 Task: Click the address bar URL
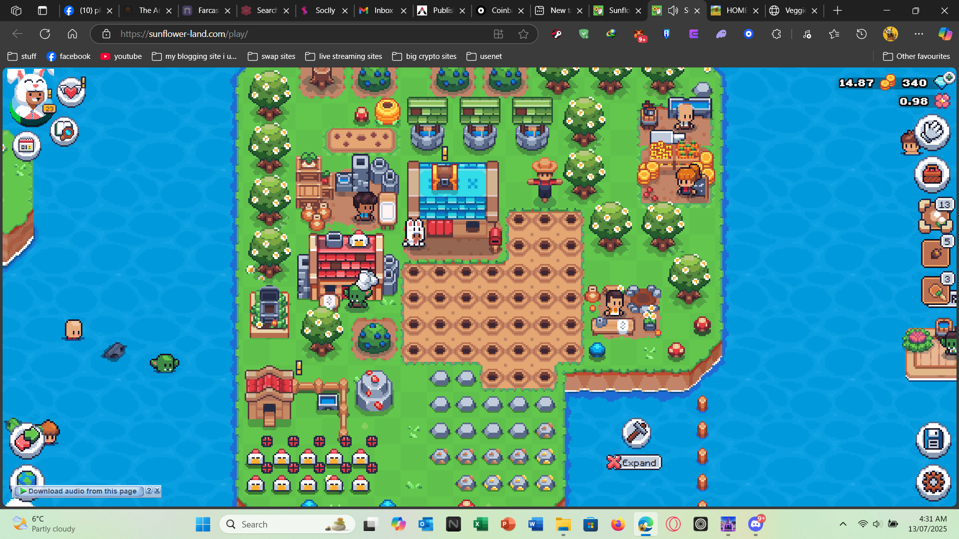184,34
